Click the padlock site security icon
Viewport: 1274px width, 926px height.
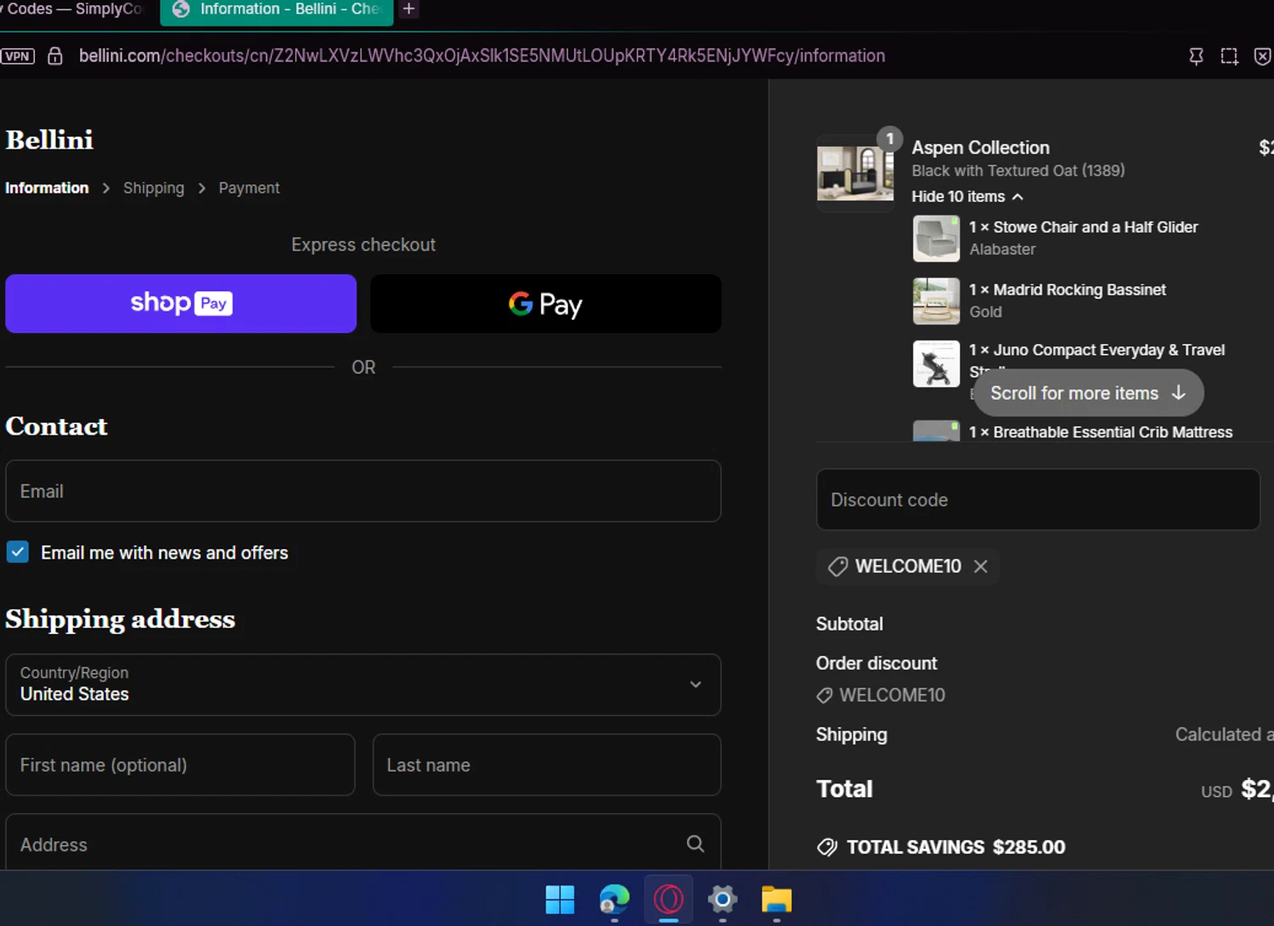tap(55, 56)
